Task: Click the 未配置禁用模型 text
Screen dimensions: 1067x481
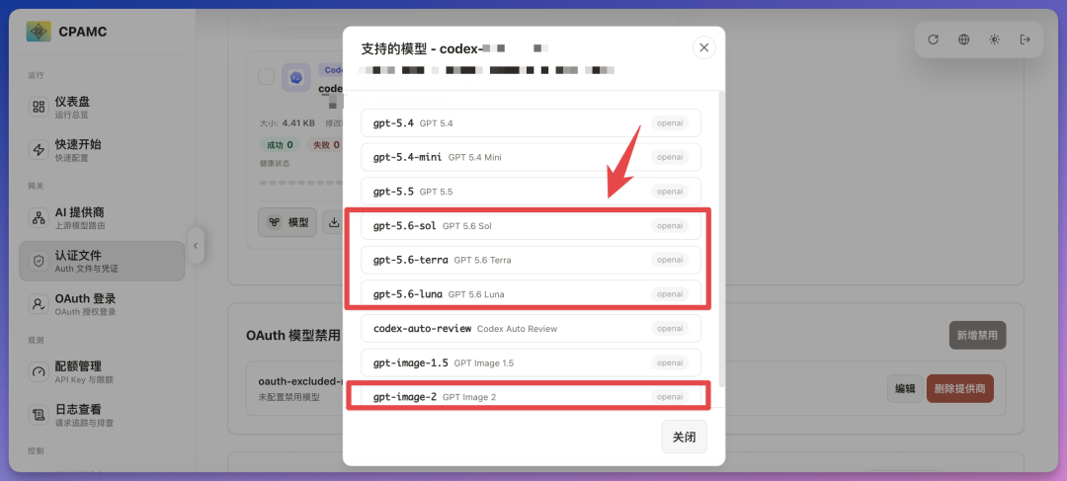Action: (288, 397)
